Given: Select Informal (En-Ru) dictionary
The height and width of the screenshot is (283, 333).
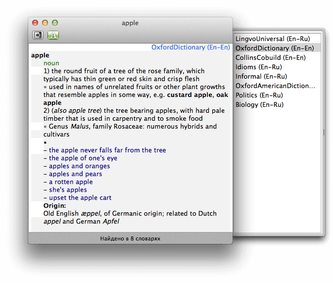Looking at the screenshot, I should [x=277, y=76].
